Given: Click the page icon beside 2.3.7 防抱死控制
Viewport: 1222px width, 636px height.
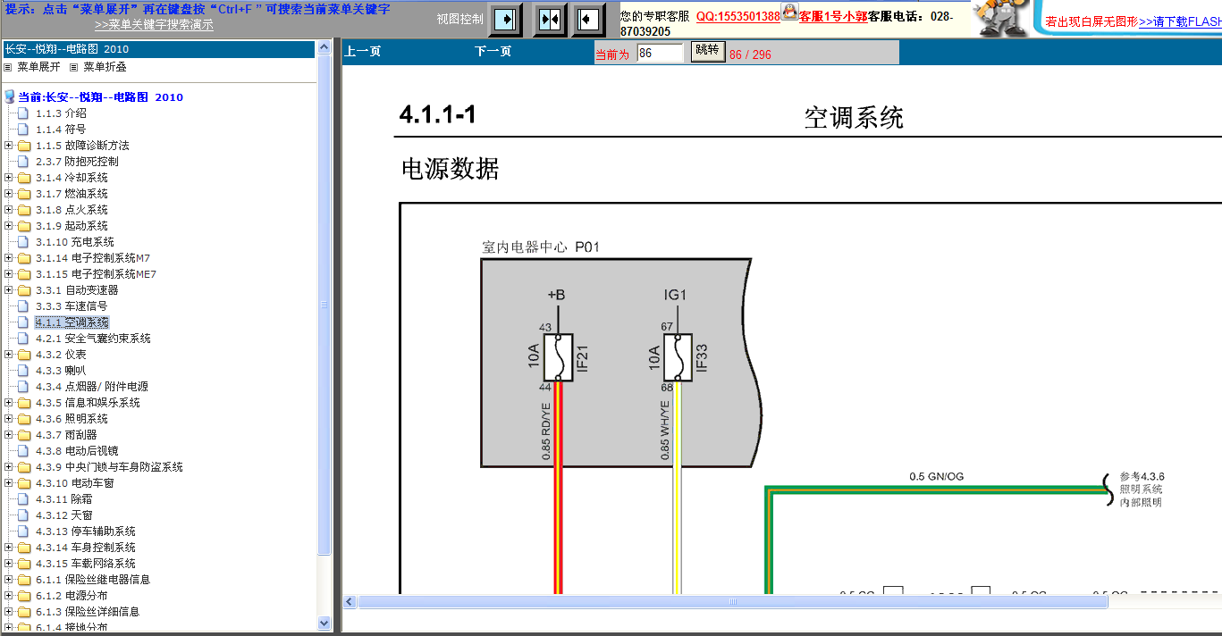Looking at the screenshot, I should (x=24, y=162).
